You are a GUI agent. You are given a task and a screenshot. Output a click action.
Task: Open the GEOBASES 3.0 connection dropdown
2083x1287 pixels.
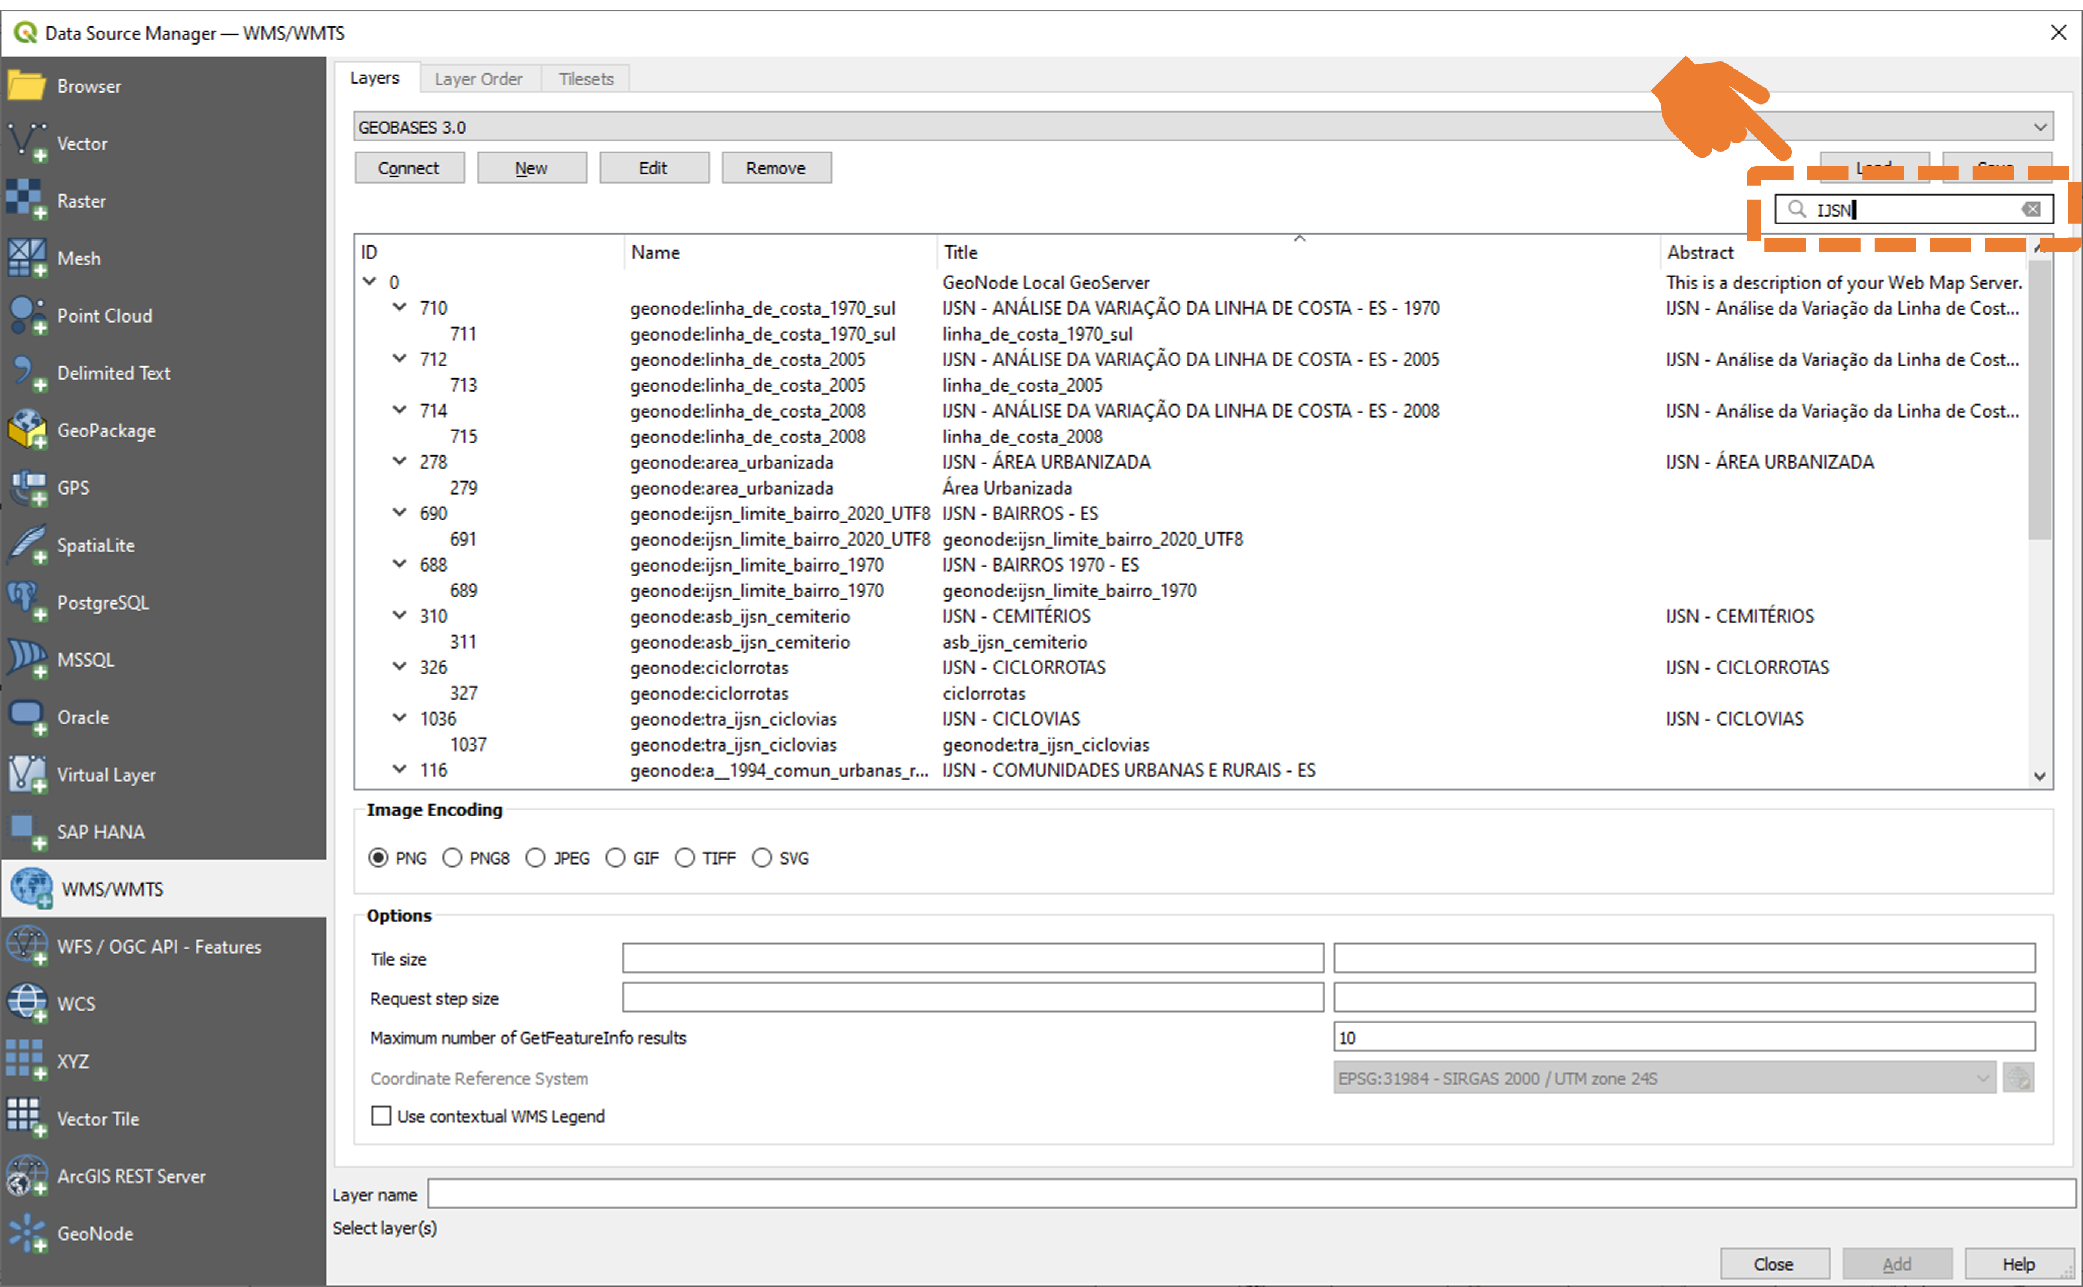[x=1203, y=127]
